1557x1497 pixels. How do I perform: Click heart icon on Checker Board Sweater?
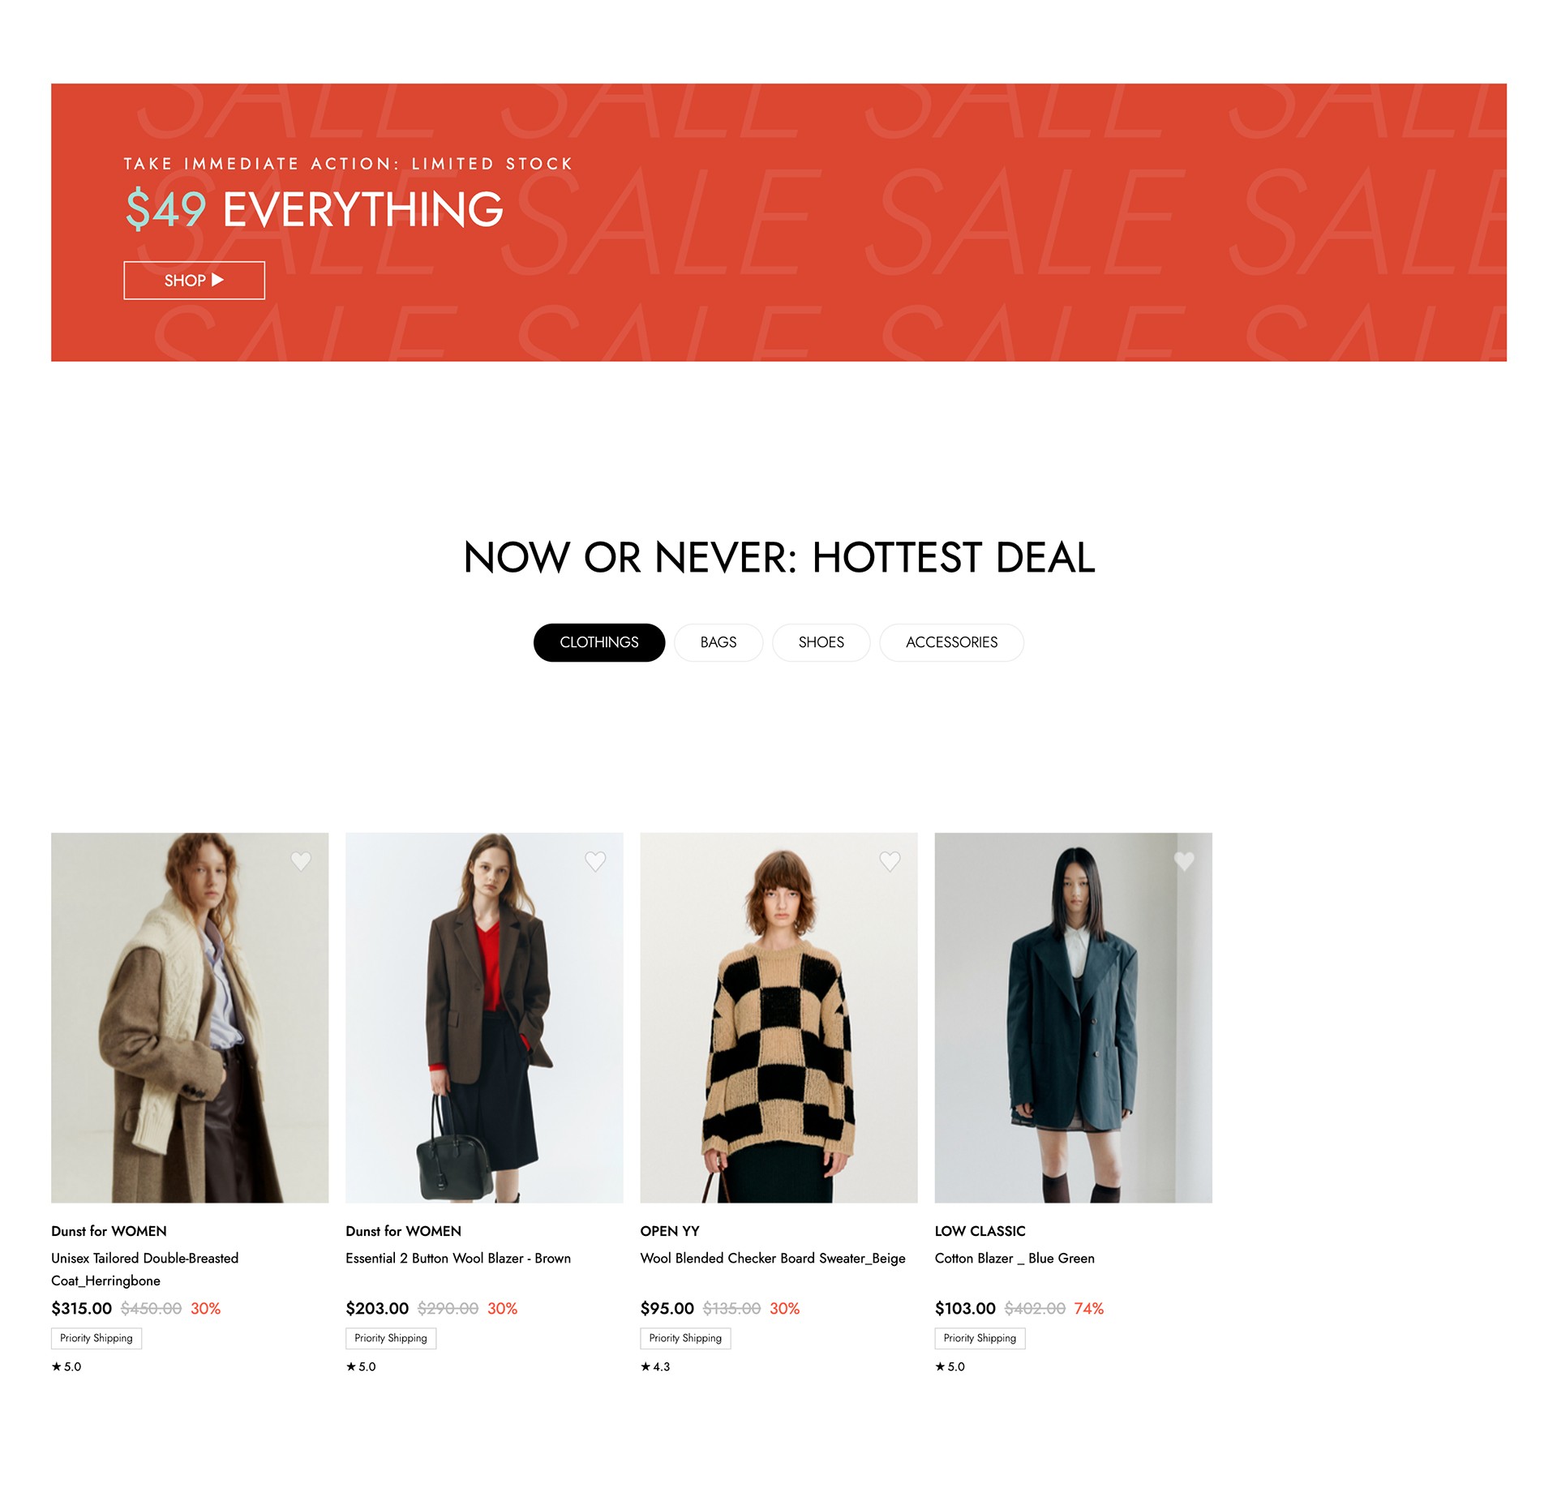coord(890,861)
